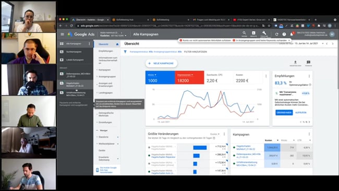Close the alert notification banner
339x191 pixels.
point(289,40)
